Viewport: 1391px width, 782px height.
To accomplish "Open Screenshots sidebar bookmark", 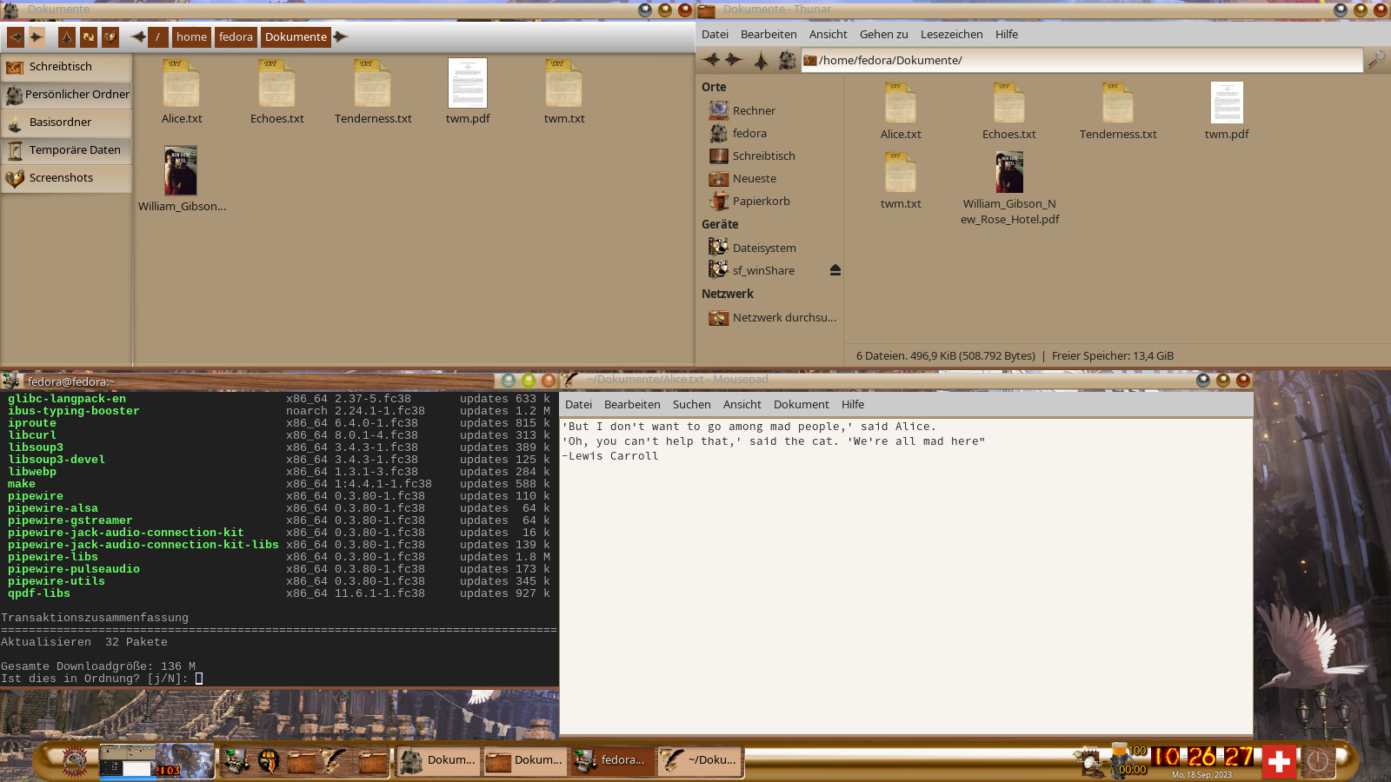I will point(66,178).
